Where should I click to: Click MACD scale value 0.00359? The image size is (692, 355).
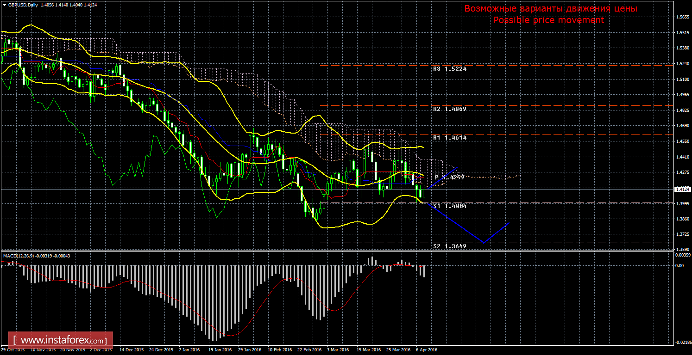pos(683,255)
